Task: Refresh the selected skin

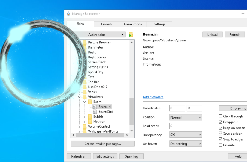Action: click(x=235, y=34)
